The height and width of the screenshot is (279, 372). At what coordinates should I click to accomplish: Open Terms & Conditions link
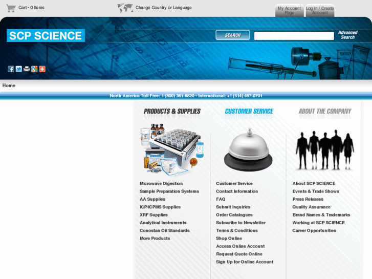tap(237, 230)
